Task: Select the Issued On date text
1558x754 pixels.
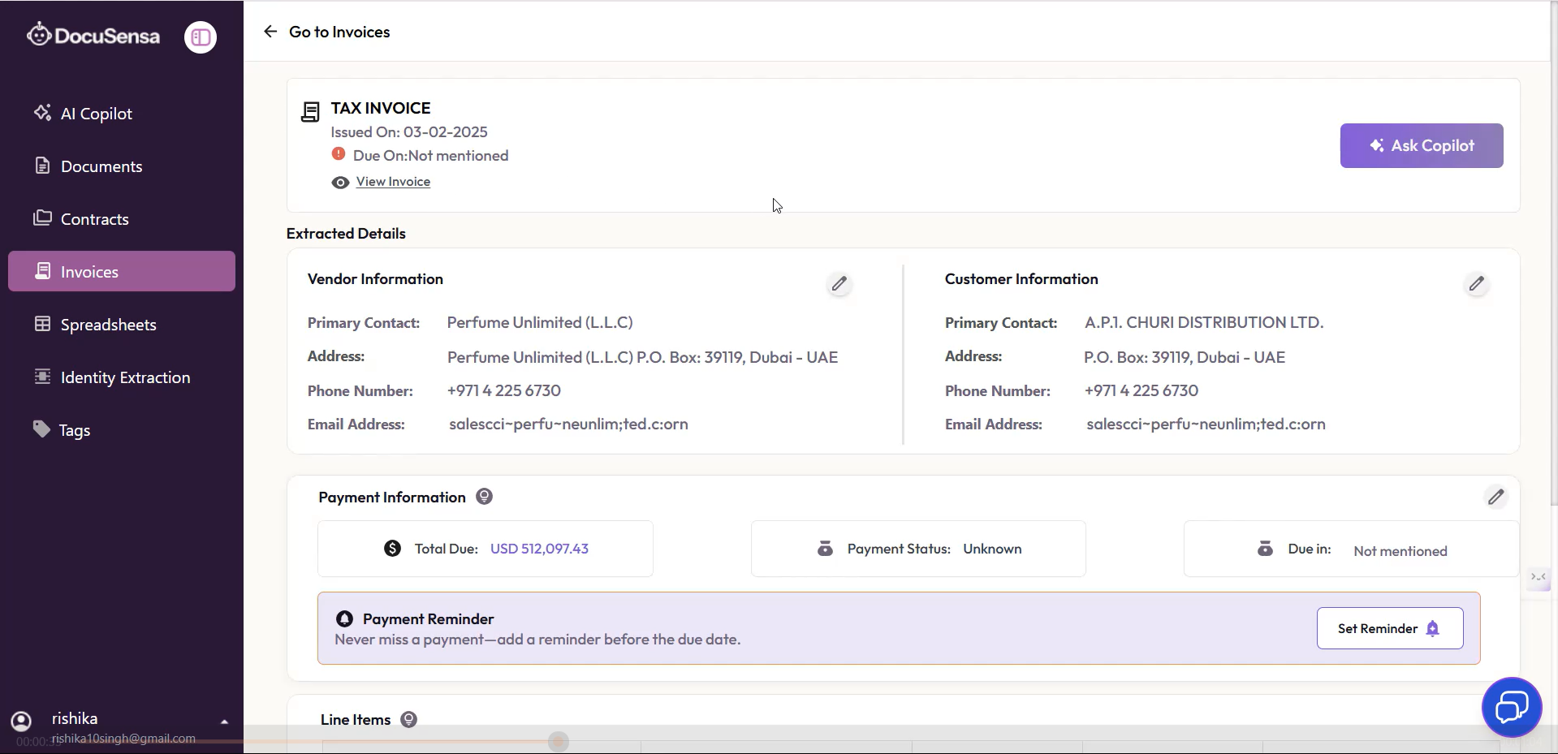Action: point(409,131)
